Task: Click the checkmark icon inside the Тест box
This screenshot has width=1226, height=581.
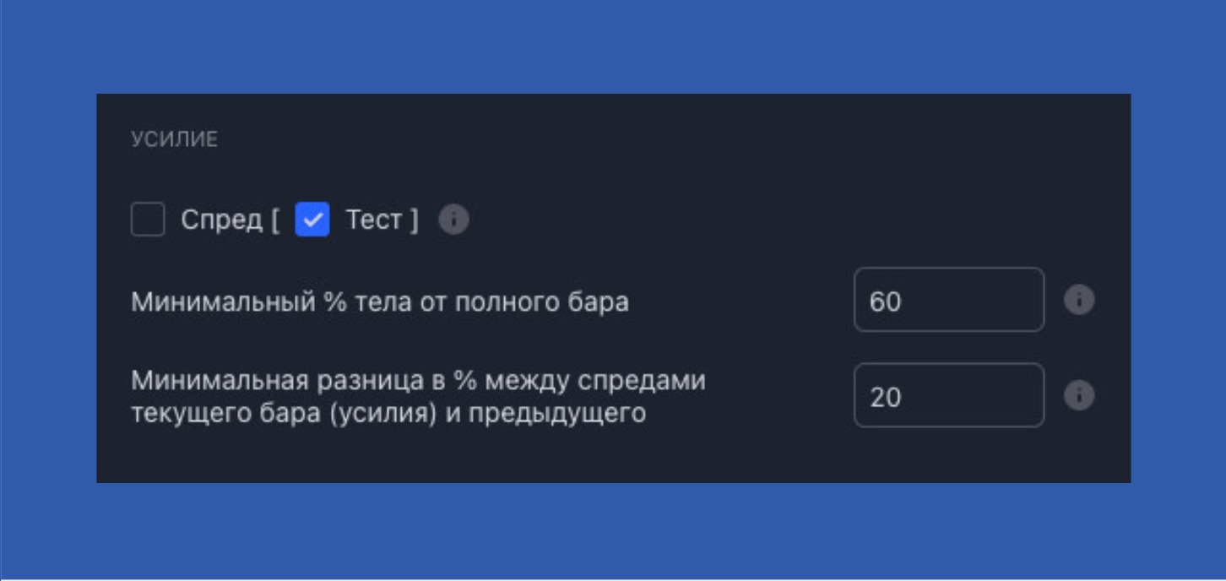Action: [311, 219]
